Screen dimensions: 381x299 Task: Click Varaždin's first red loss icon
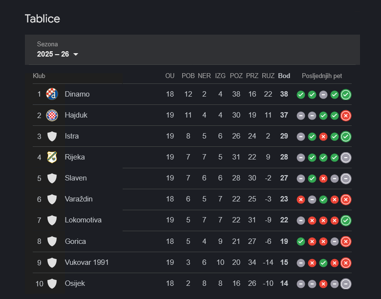point(301,199)
